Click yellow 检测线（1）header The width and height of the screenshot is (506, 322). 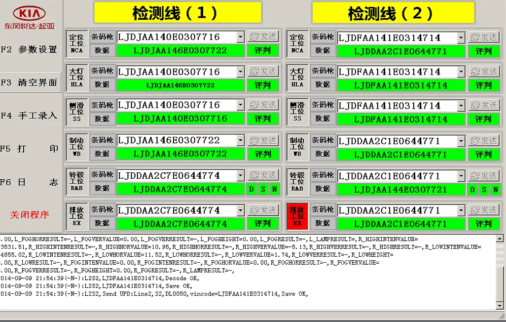pos(178,13)
